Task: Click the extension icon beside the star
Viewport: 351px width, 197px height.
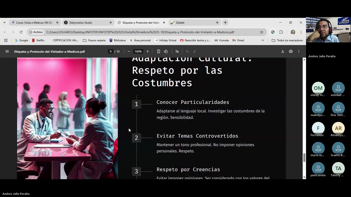Action: pyautogui.click(x=273, y=32)
